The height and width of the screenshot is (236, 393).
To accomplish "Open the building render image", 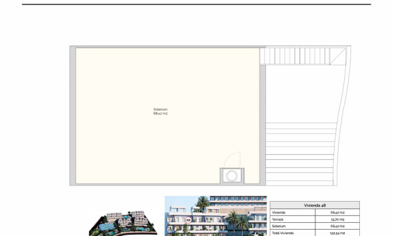I will [x=215, y=216].
